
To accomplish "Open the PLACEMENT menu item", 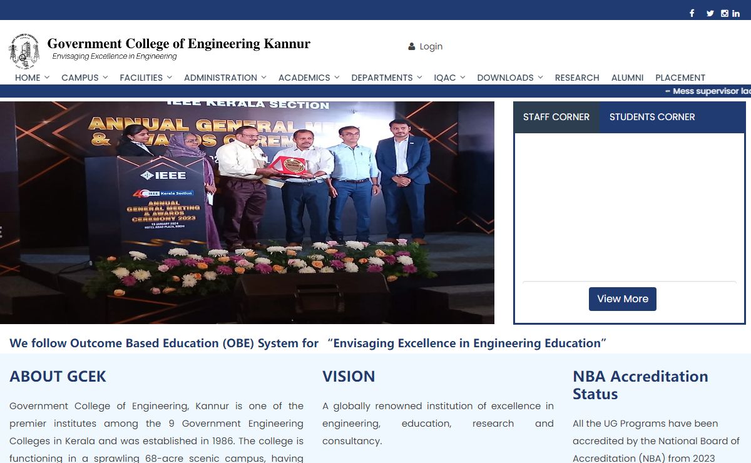I will [x=680, y=78].
